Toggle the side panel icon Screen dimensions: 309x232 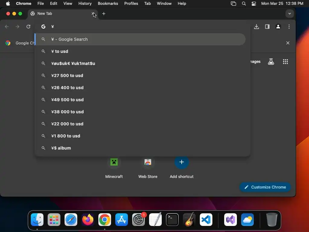[267, 27]
